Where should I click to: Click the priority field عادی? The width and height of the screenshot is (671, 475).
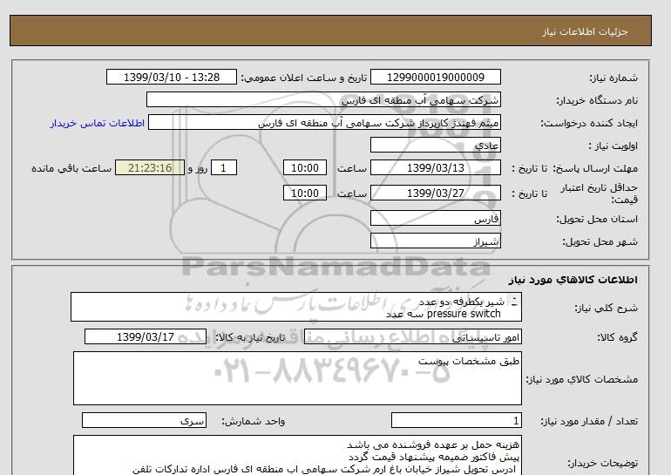pyautogui.click(x=435, y=145)
